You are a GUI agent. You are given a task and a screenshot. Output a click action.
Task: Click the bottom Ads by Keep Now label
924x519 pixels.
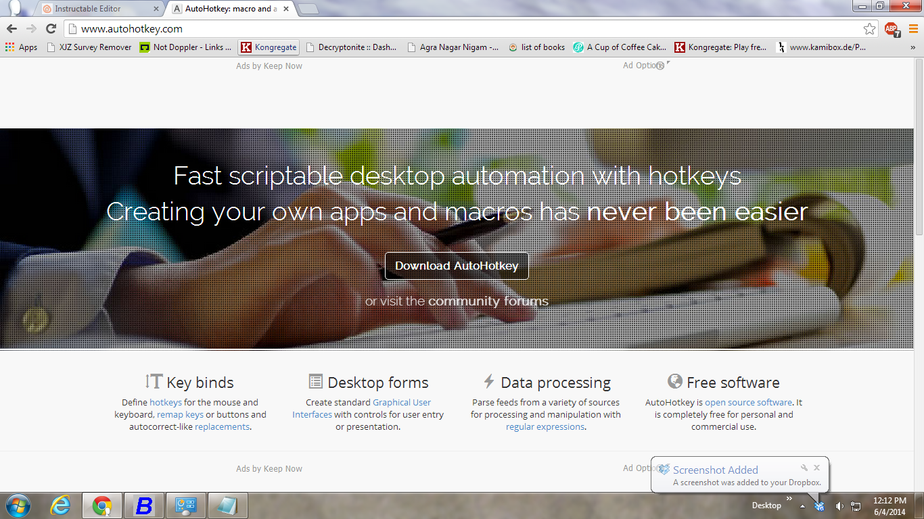pyautogui.click(x=269, y=468)
